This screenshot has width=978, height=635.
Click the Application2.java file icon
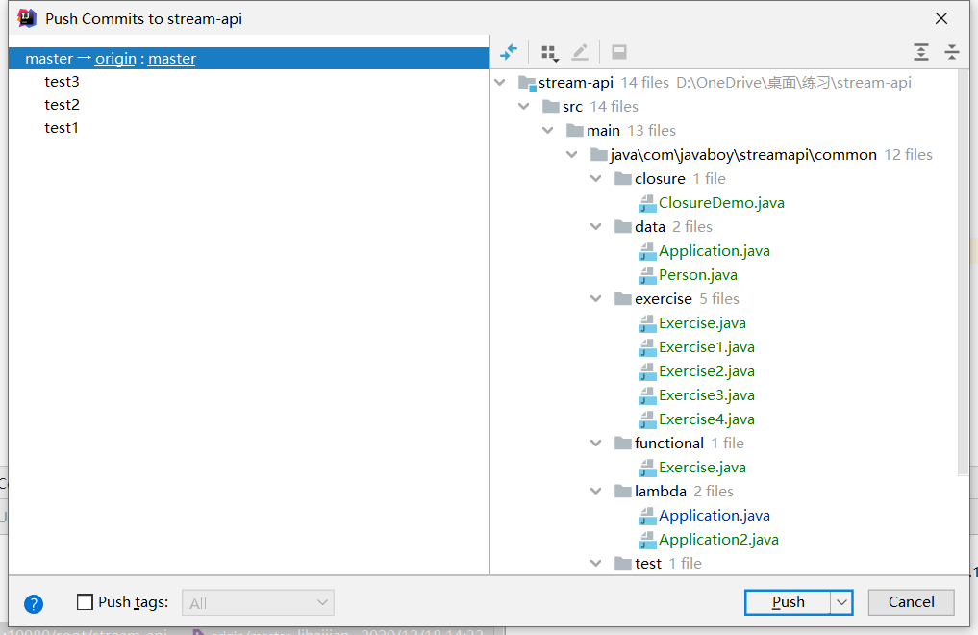coord(647,540)
